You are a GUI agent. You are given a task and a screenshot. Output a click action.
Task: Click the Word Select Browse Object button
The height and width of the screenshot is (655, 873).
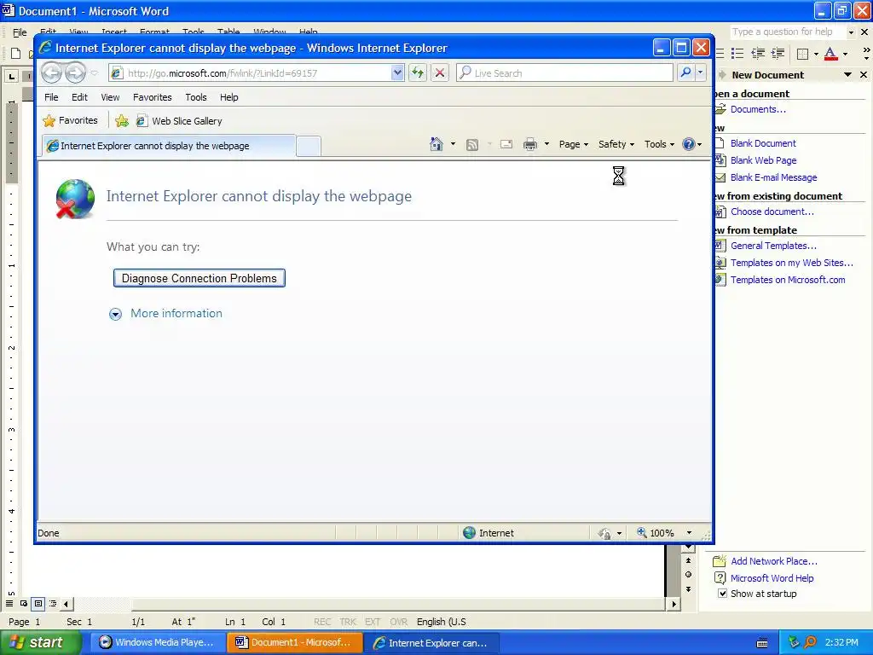coord(689,575)
